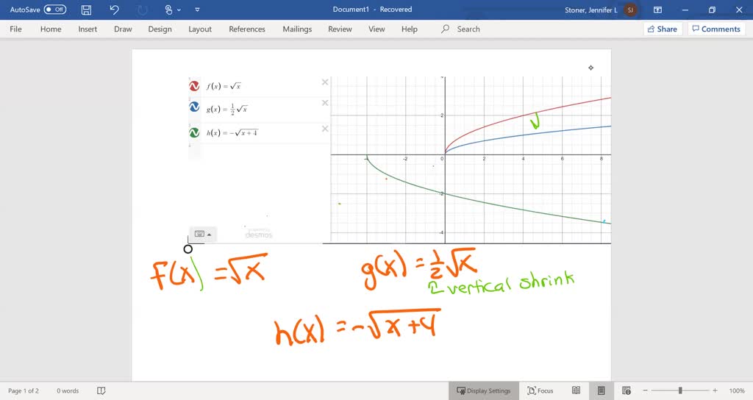
Task: Click the Undo arrow icon
Action: coord(114,10)
